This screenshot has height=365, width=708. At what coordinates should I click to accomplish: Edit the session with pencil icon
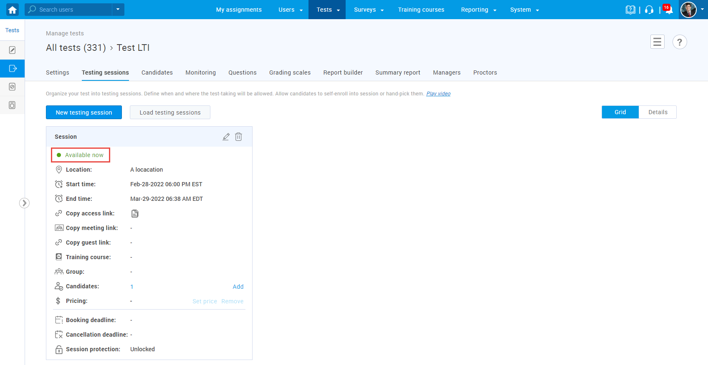pos(226,137)
